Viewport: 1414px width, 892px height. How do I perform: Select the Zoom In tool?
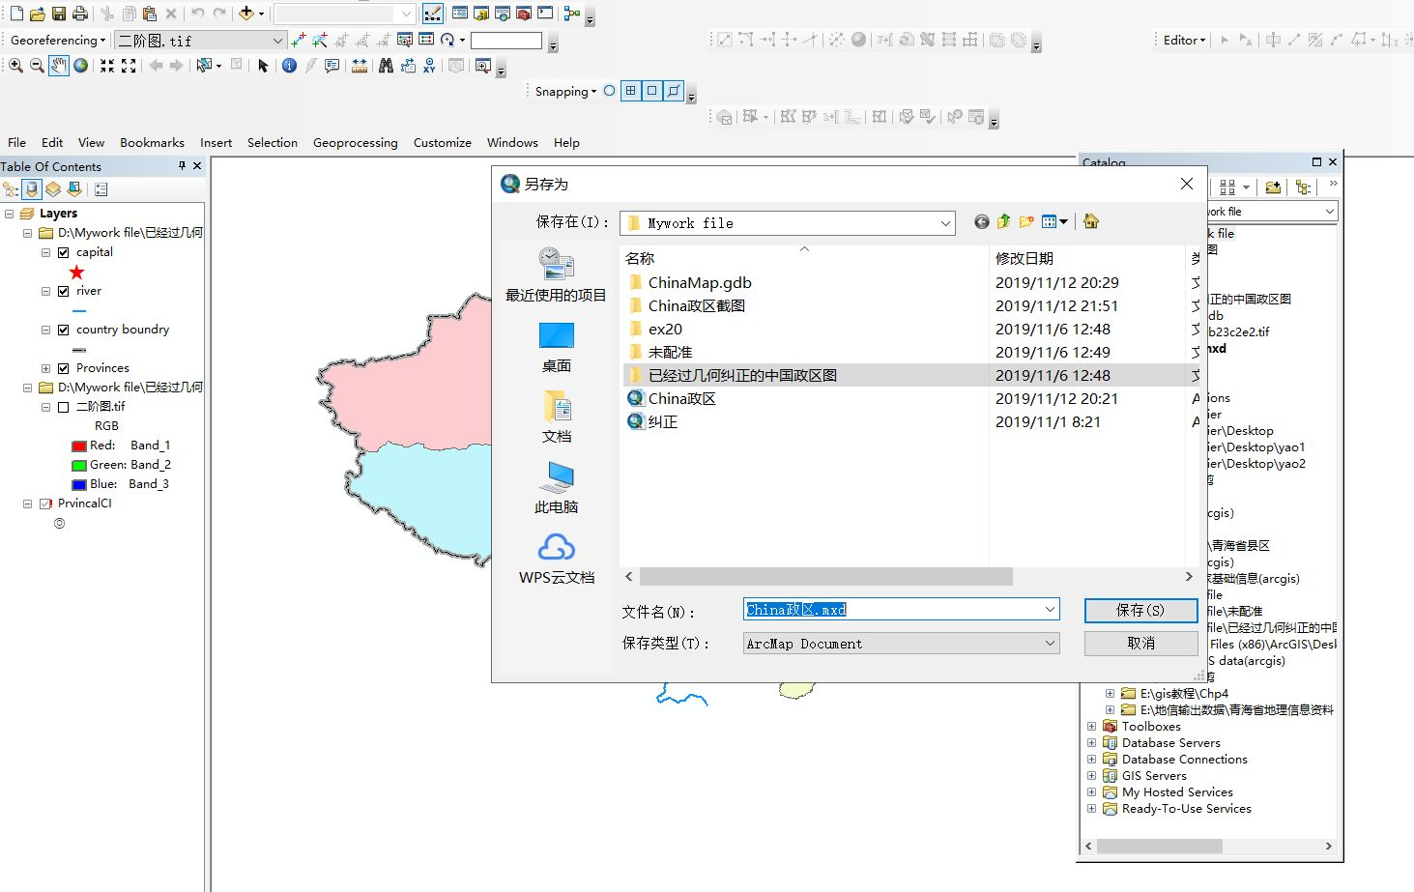tap(15, 66)
